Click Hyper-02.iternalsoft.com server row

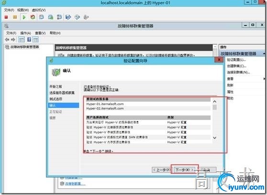[x=148, y=108]
